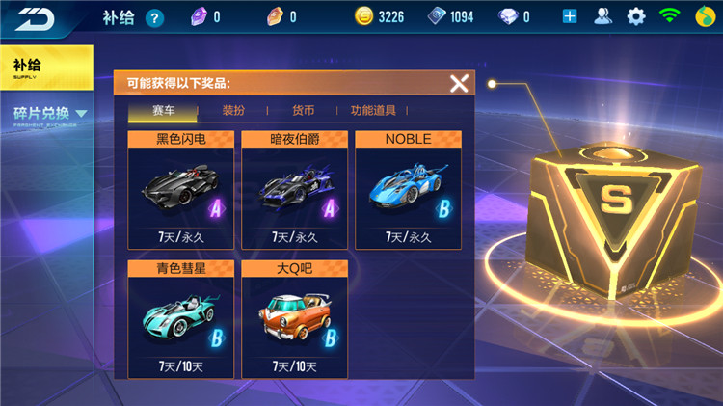Tap the orange S ticket icon
The height and width of the screenshot is (406, 723).
pos(276,16)
